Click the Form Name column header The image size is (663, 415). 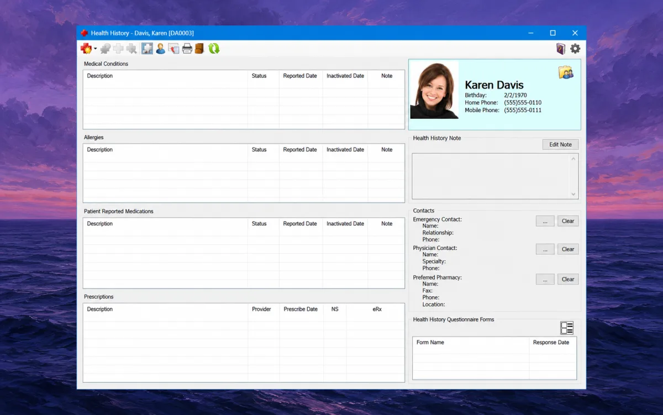coord(471,343)
